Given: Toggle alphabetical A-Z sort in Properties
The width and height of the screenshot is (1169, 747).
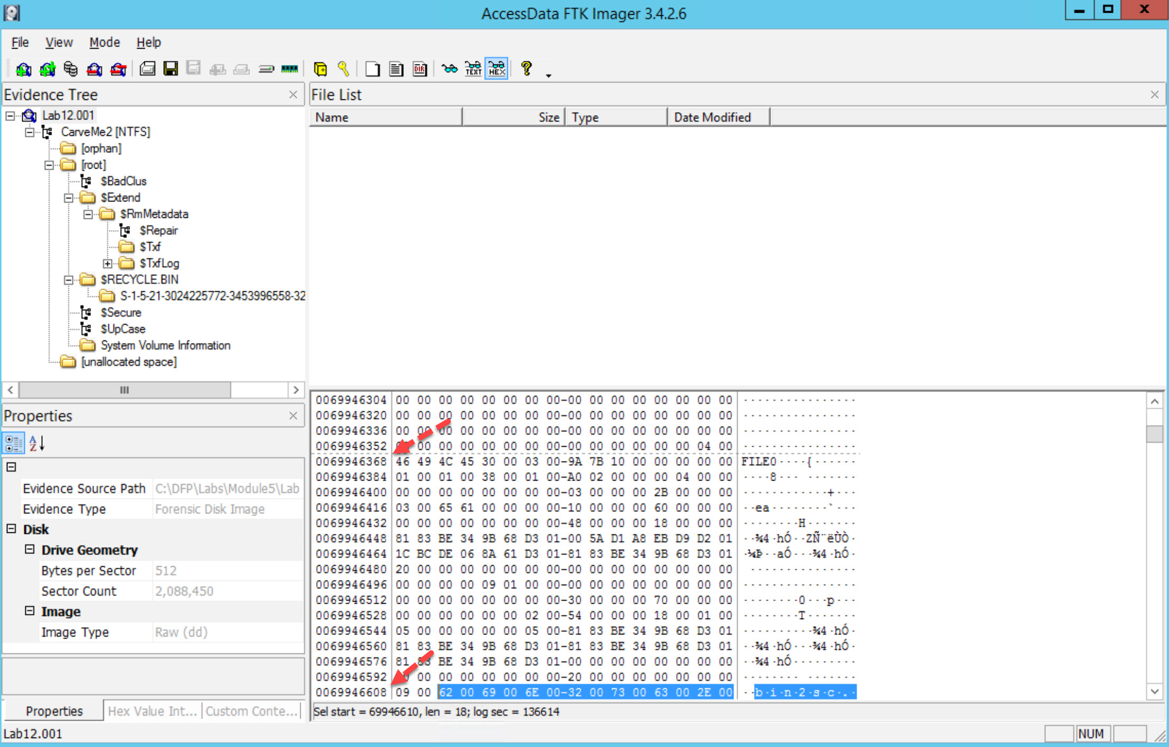Looking at the screenshot, I should [x=36, y=443].
